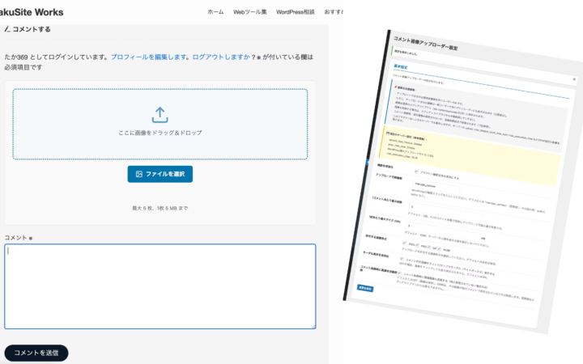Toggle the PNG checkbox in settings screenshot

[x=417, y=245]
